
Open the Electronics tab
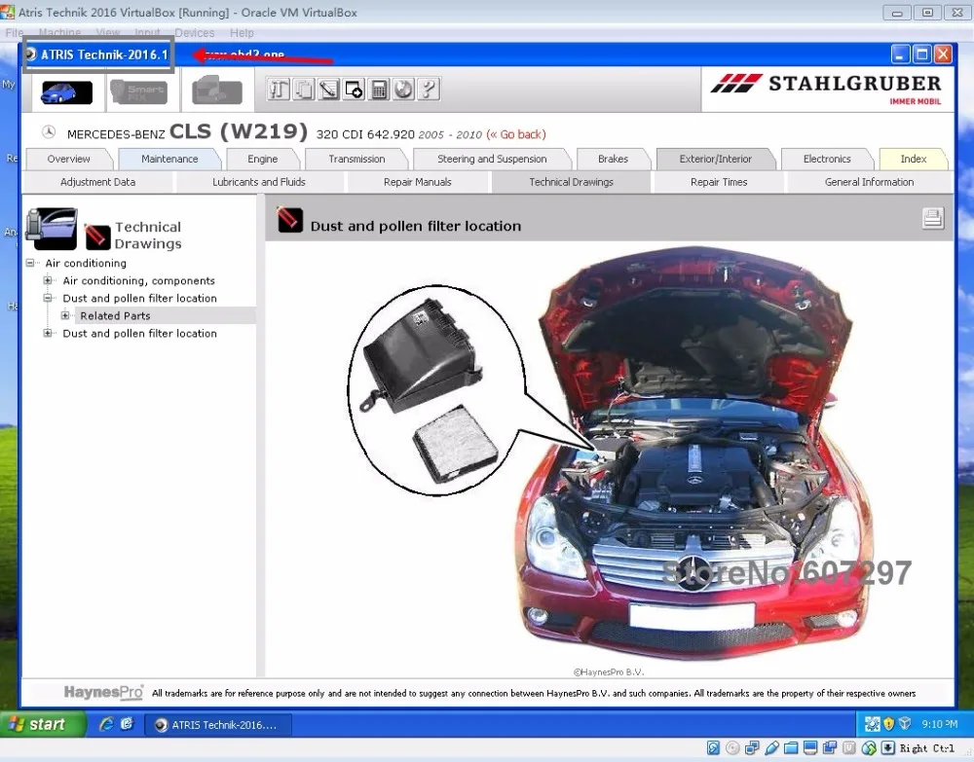point(827,159)
